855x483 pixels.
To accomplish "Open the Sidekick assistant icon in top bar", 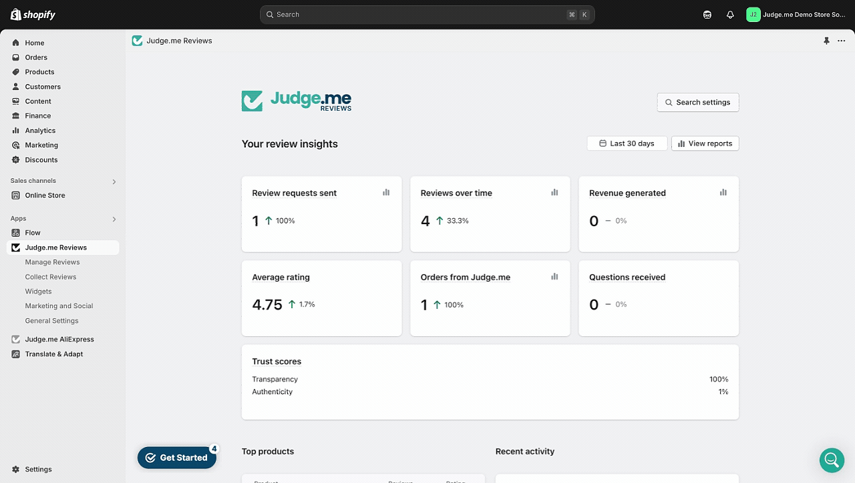I will [707, 15].
